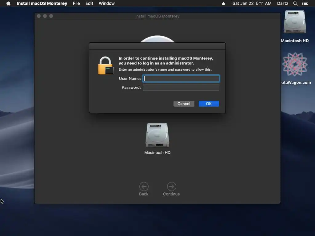Click the zoom button of installer window

51,16
